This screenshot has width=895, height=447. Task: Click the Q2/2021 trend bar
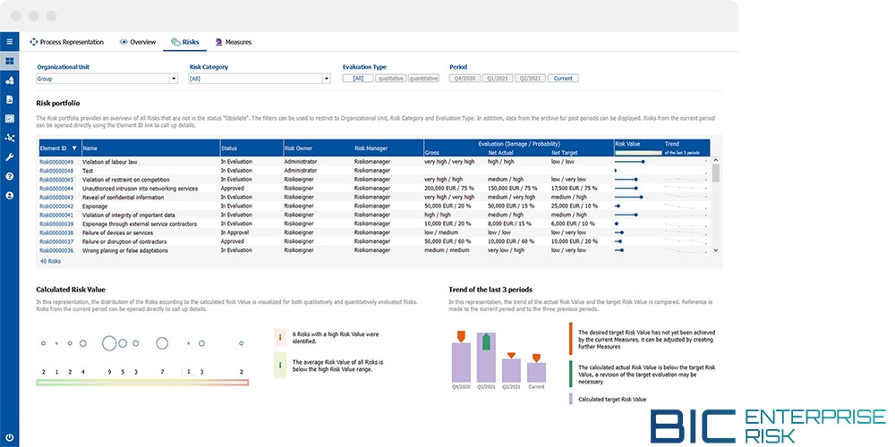[x=511, y=370]
